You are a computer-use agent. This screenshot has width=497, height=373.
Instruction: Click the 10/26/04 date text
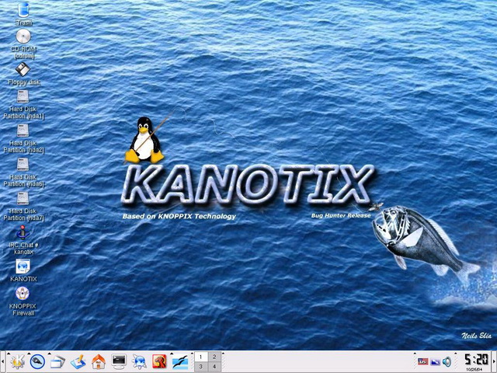[x=473, y=370]
